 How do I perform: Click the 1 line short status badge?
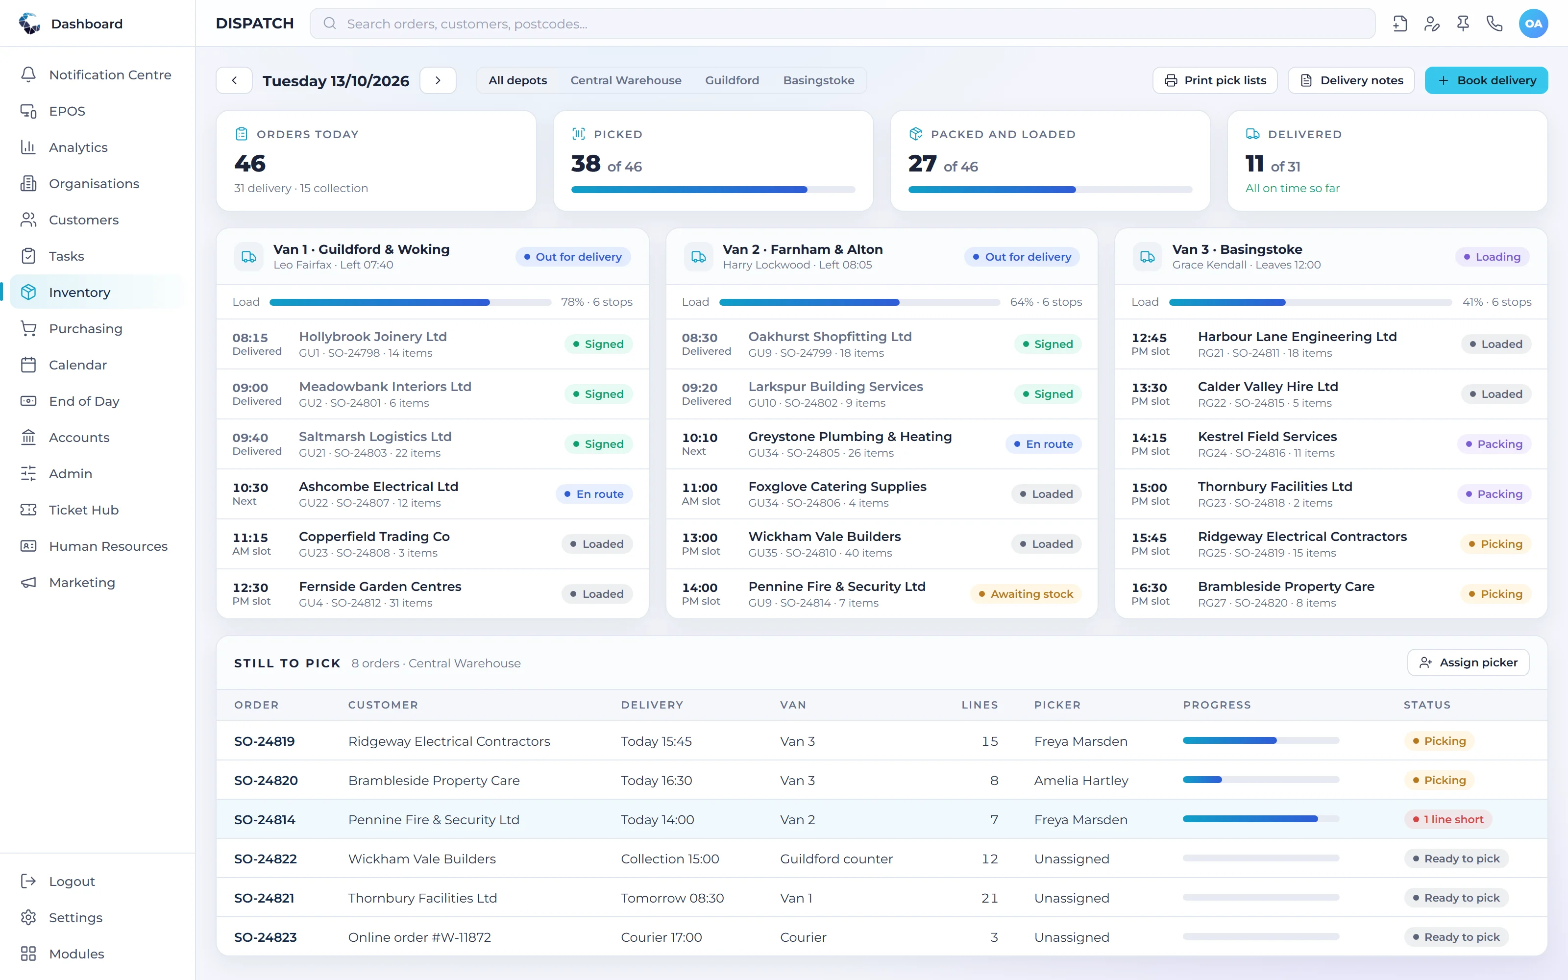click(x=1448, y=819)
